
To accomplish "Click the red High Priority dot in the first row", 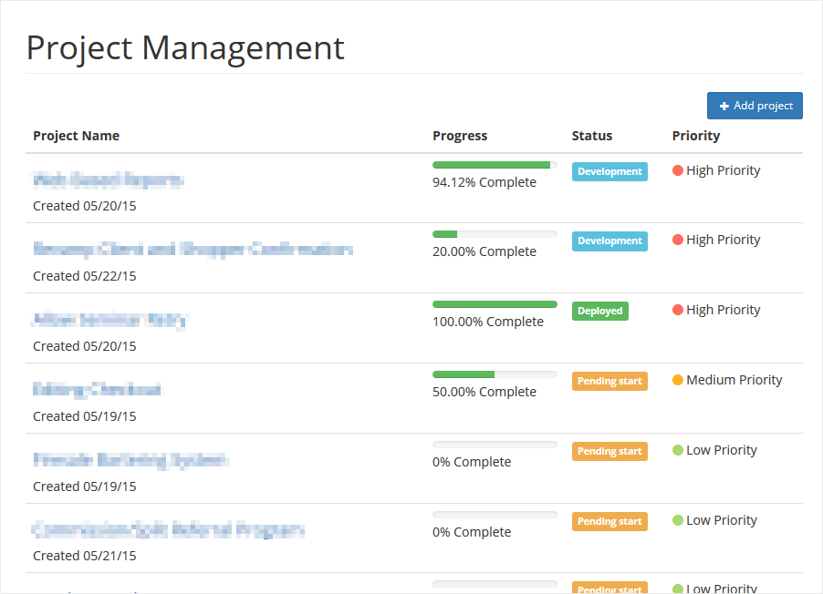I will pyautogui.click(x=676, y=169).
